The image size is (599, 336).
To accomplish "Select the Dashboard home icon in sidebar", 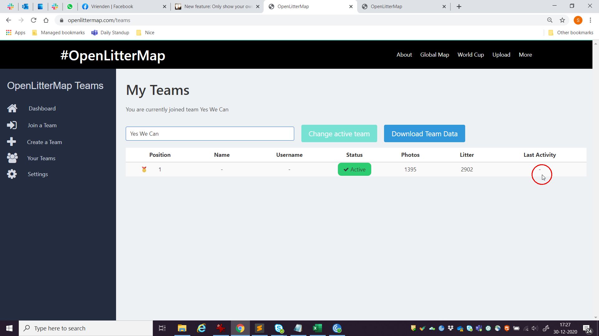I will (12, 108).
